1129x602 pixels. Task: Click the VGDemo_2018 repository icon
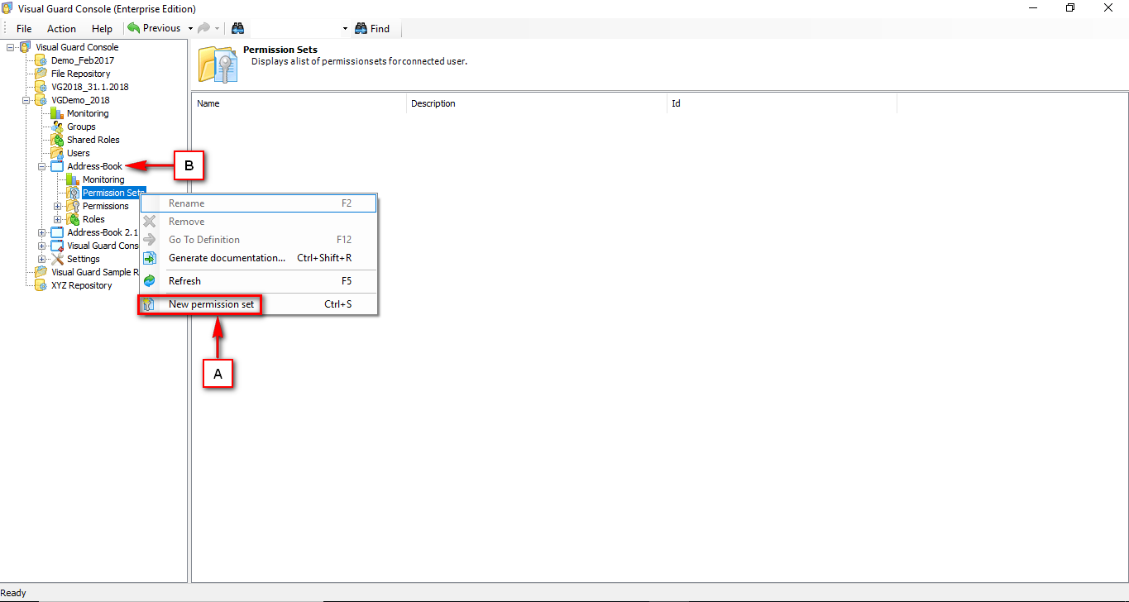(x=41, y=100)
